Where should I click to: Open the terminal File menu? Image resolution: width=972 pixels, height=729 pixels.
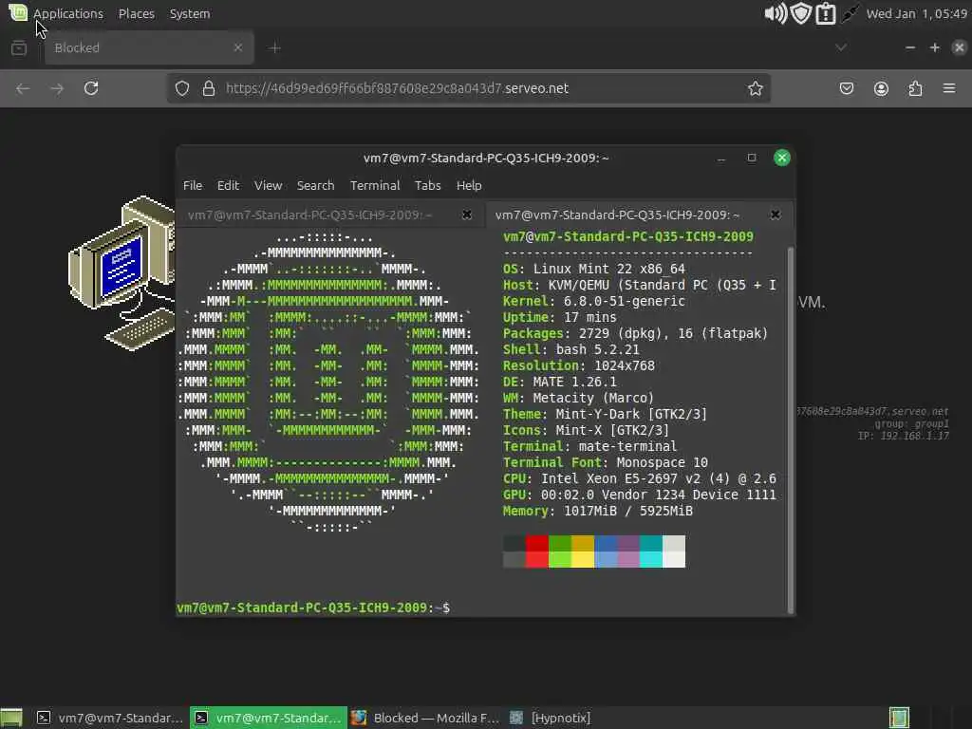pyautogui.click(x=192, y=185)
